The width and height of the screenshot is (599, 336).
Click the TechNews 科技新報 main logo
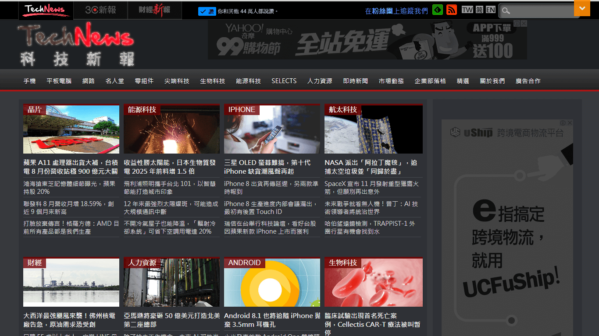76,45
